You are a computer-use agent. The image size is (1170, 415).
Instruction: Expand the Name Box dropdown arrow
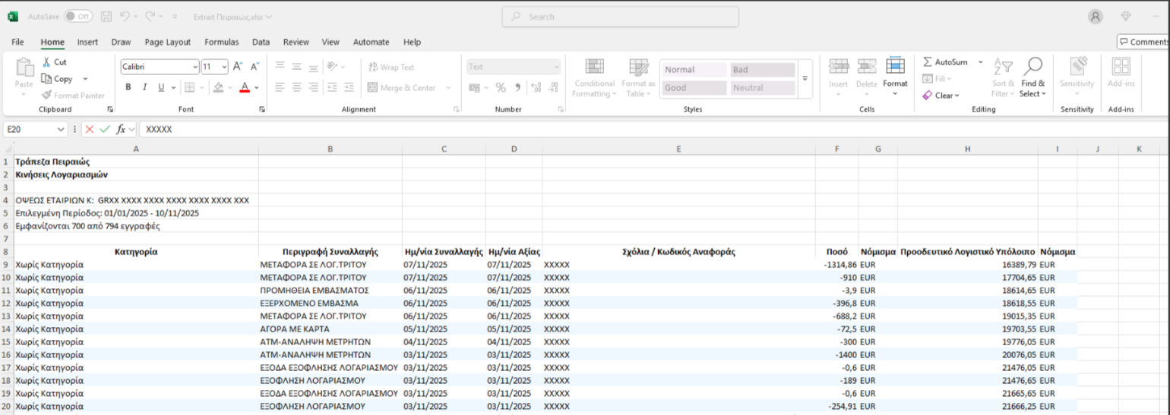pos(62,130)
